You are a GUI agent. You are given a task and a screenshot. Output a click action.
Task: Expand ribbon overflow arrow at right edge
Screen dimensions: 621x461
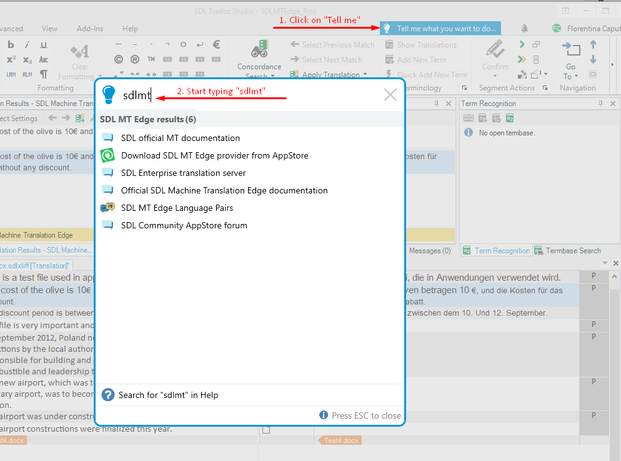pos(612,64)
